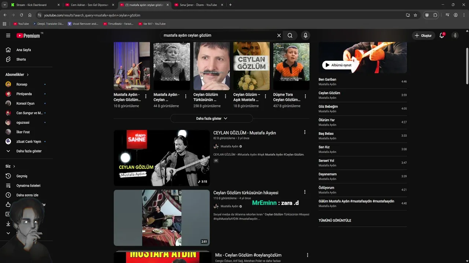Open browser home page button
Viewport: 469px width, 263px height.
pyautogui.click(x=30, y=15)
